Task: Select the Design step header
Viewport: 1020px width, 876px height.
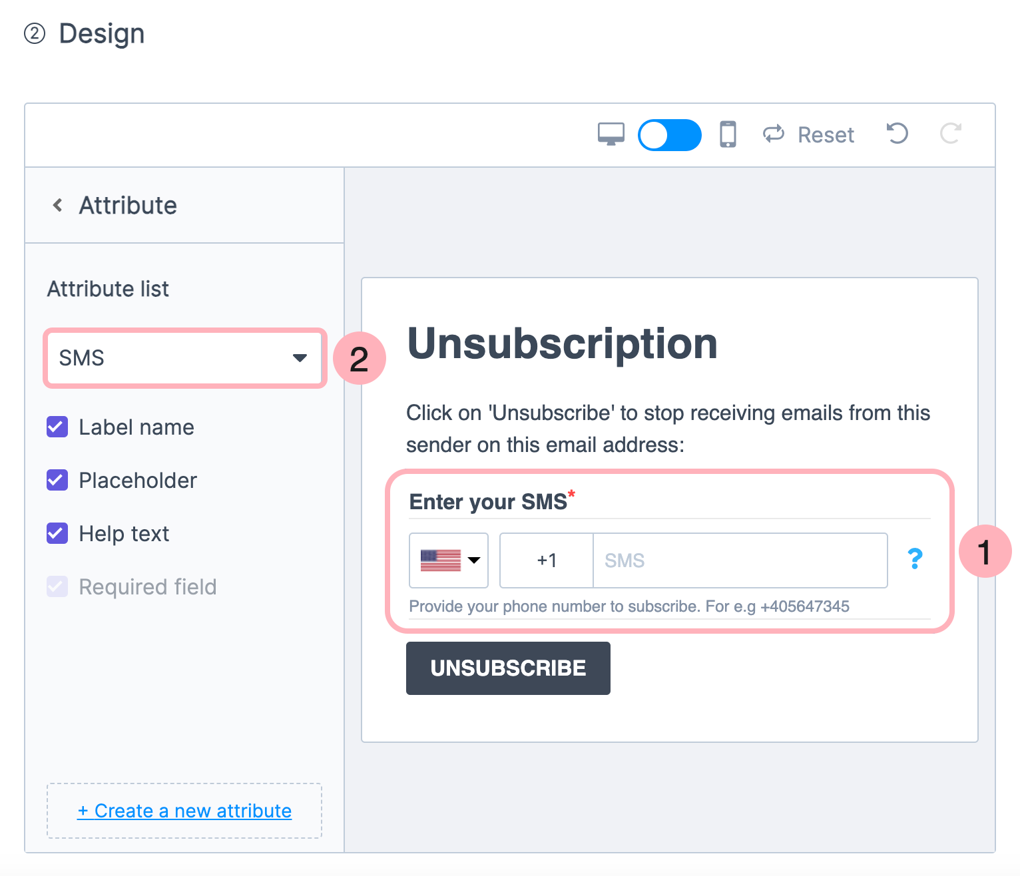Action: tap(102, 33)
